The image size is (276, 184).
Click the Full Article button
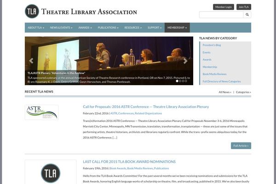pyautogui.click(x=241, y=146)
